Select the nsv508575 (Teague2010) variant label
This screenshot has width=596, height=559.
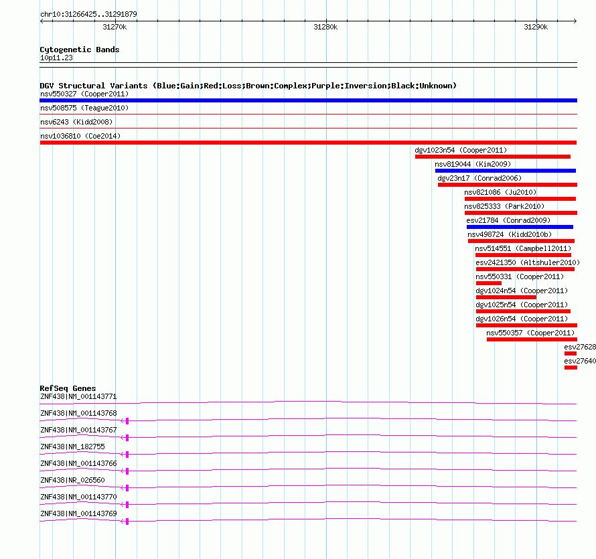click(x=84, y=108)
